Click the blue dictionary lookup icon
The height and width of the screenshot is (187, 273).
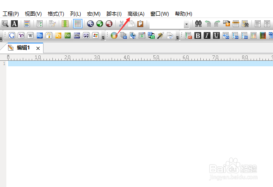coord(40,35)
